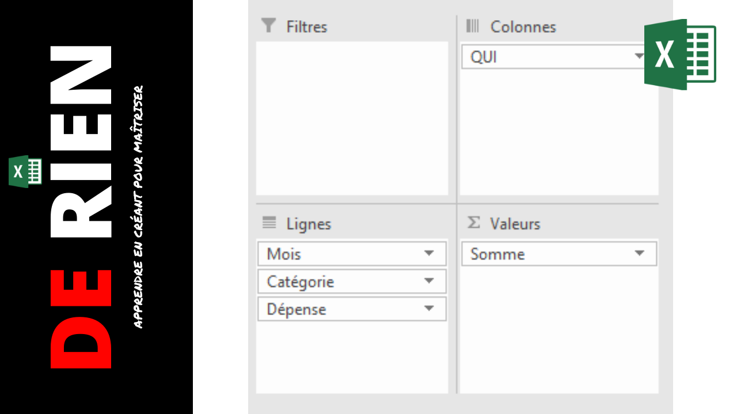Click inside the empty Filtres area
This screenshot has width=737, height=414.
[x=352, y=118]
